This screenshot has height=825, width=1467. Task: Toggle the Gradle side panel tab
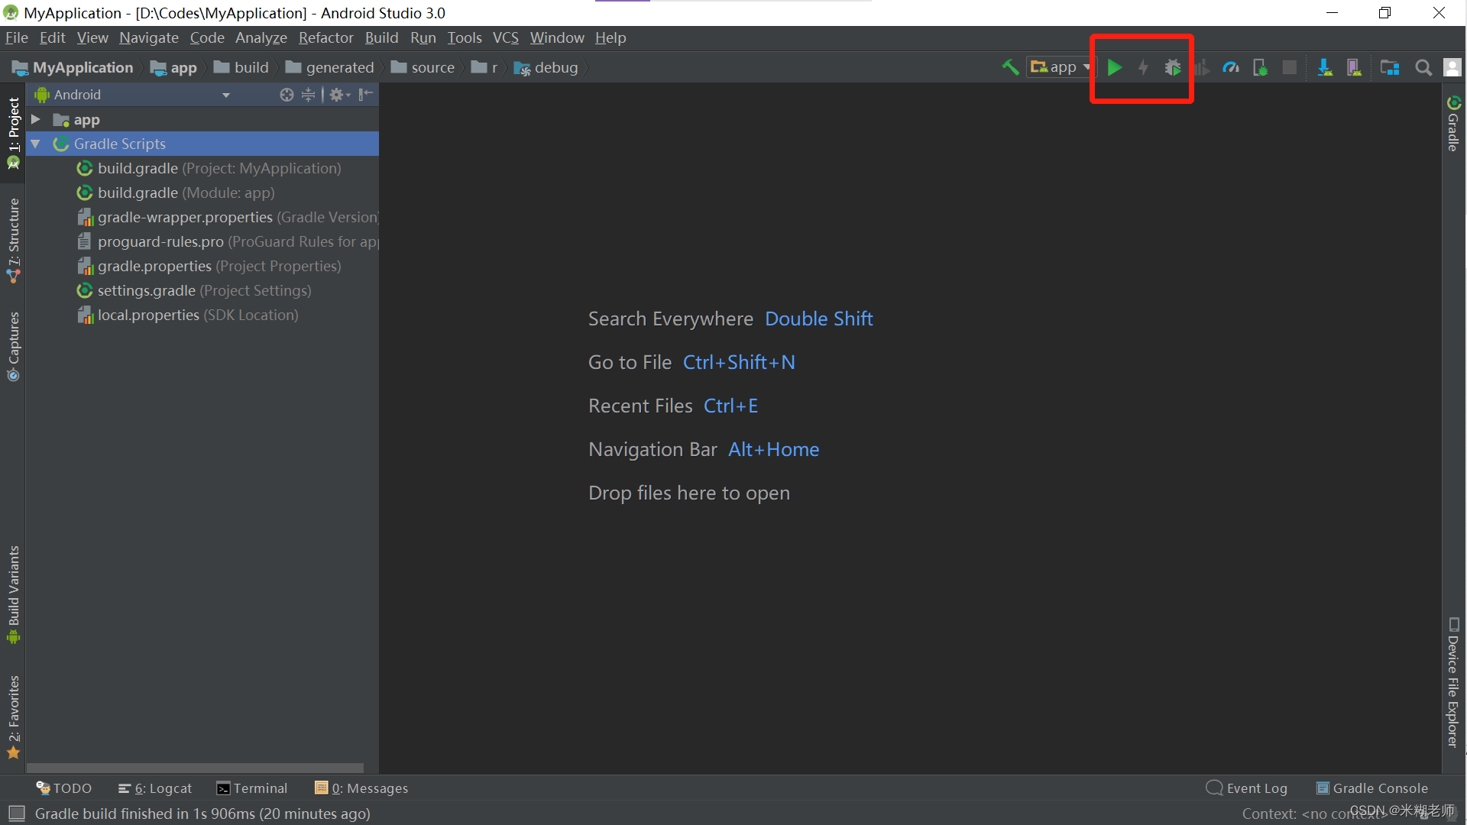[x=1453, y=124]
